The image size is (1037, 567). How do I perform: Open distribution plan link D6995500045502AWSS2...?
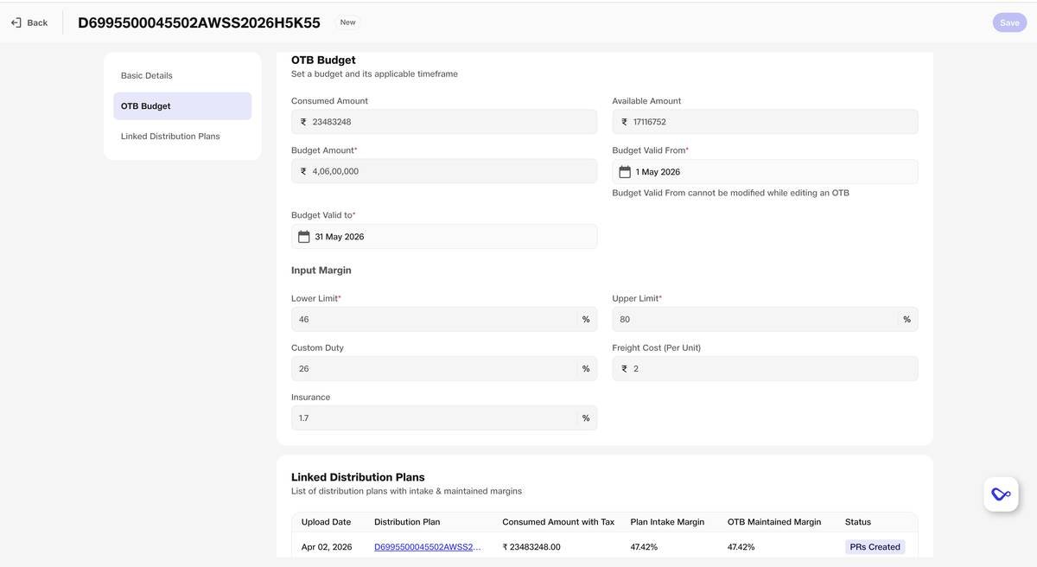pyautogui.click(x=429, y=547)
